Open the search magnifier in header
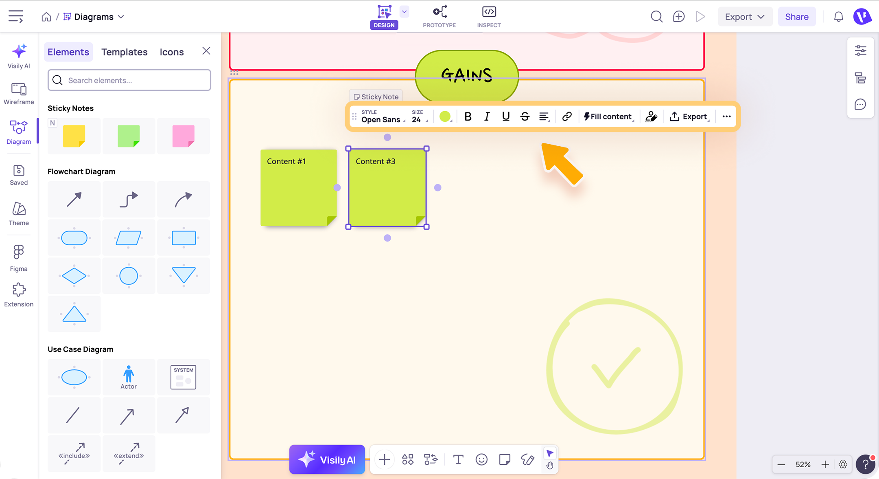 [x=656, y=17]
